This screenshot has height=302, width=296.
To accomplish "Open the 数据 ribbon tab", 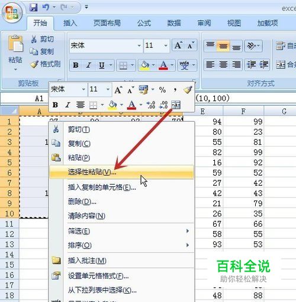I will point(174,23).
